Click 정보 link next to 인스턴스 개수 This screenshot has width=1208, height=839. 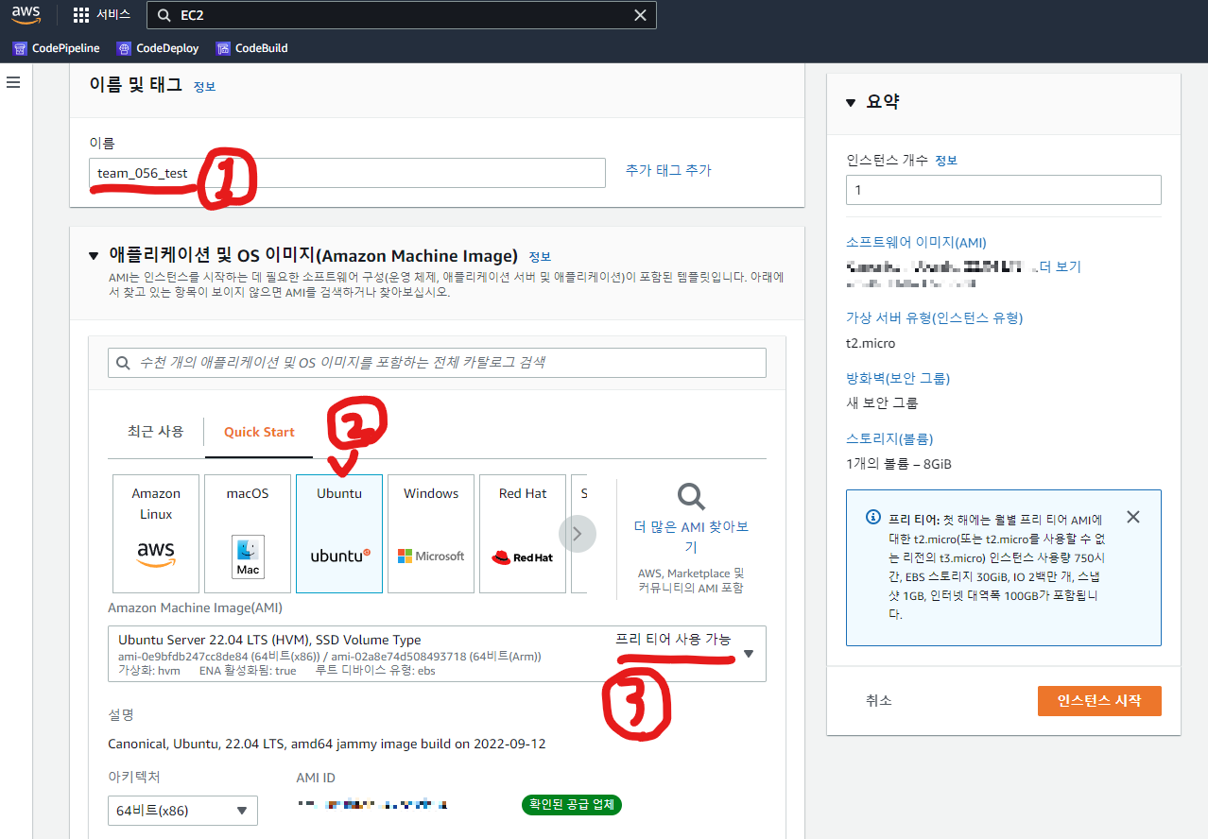click(946, 161)
